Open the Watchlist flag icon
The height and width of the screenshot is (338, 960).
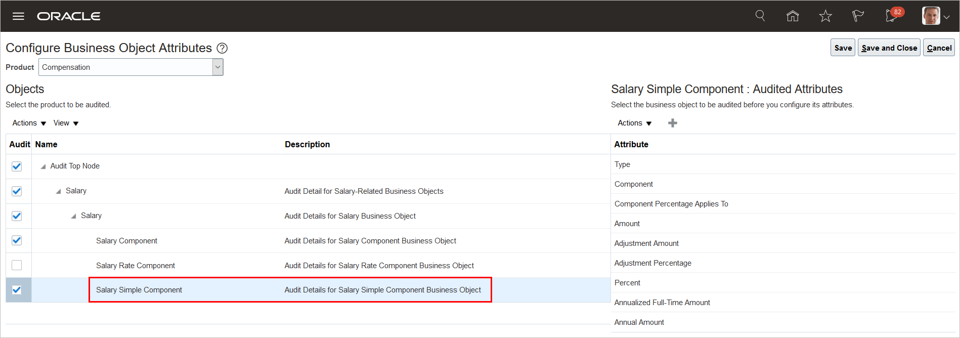coord(858,16)
